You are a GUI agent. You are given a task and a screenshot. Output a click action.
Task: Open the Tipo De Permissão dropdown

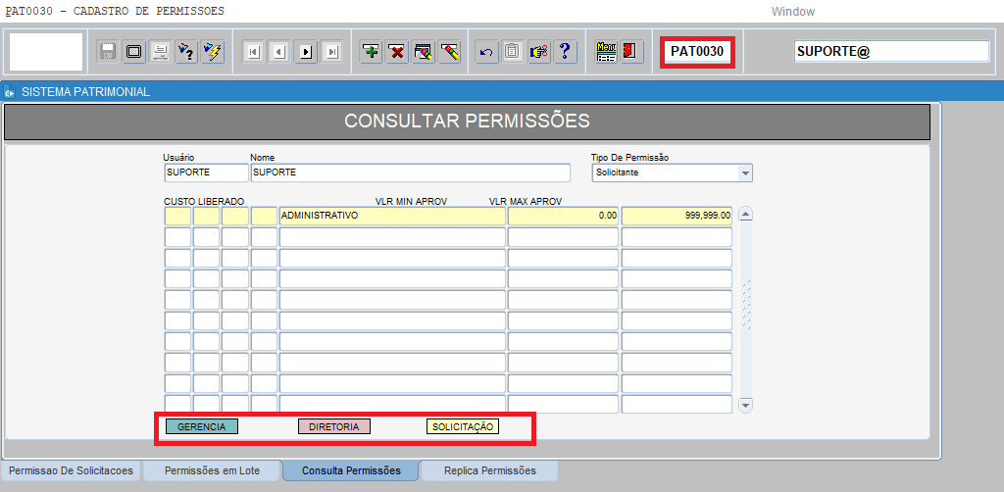point(745,173)
